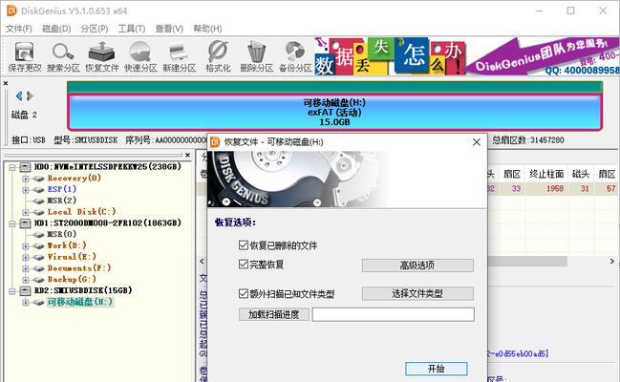The image size is (620, 382).
Task: Click the scan progress file path field
Action: pos(393,314)
